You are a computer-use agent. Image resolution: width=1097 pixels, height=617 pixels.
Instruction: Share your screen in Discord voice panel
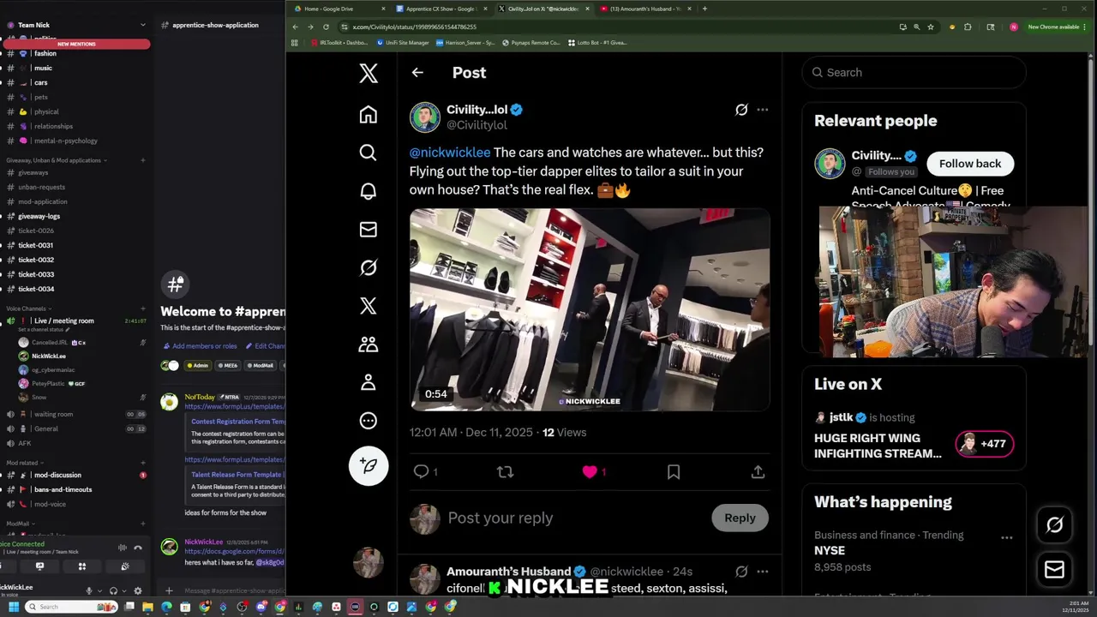(x=39, y=566)
